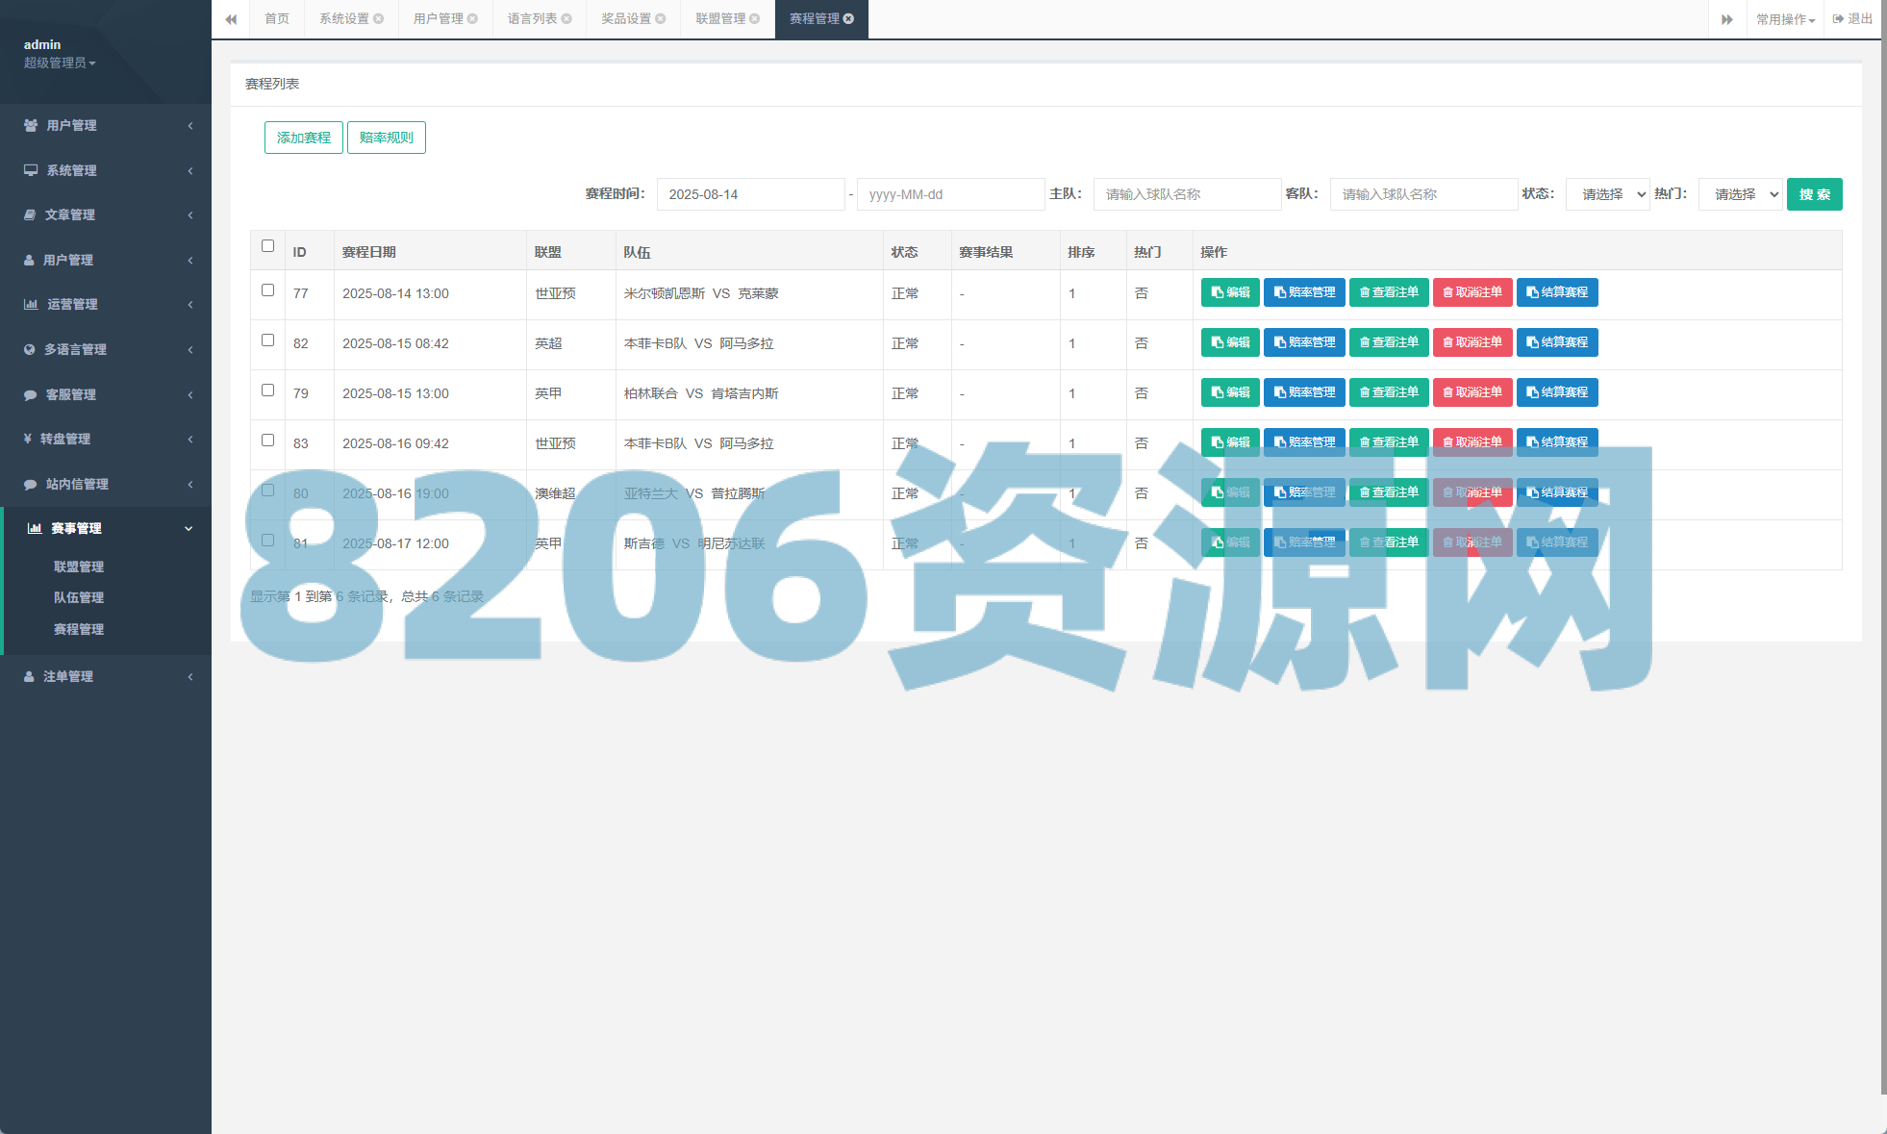Switch to the 联盟管理 tab

tap(720, 19)
